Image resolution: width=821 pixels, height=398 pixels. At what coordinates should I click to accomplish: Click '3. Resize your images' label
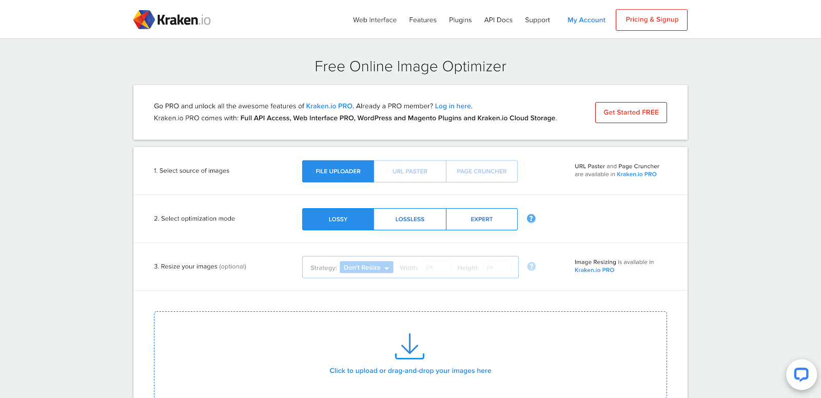[200, 267]
